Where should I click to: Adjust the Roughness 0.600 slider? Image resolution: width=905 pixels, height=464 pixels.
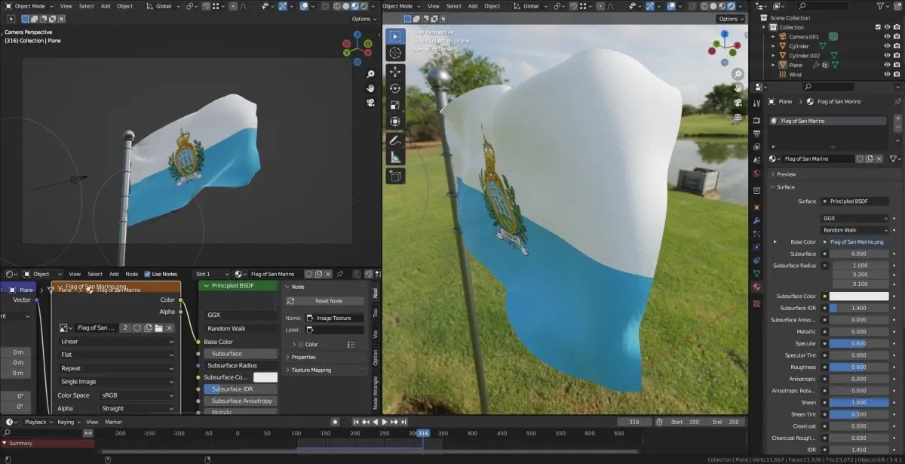tap(859, 367)
